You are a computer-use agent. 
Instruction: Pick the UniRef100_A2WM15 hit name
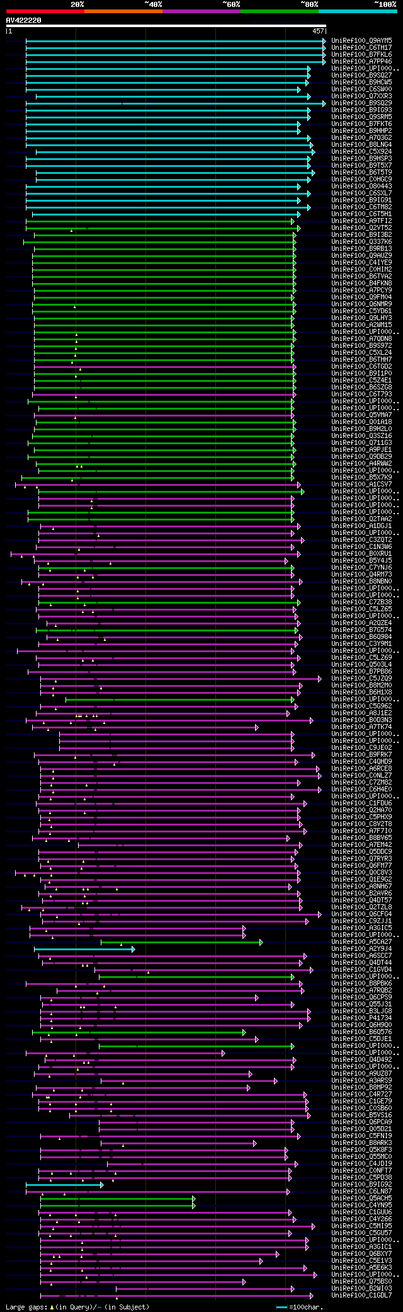click(x=361, y=325)
